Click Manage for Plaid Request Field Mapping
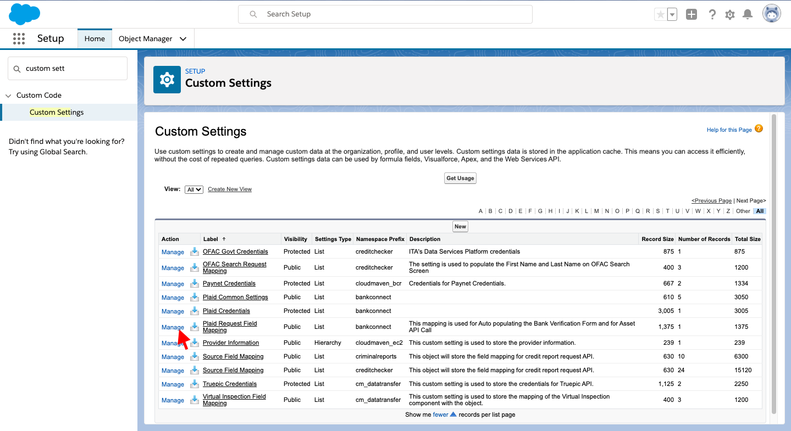This screenshot has height=431, width=791. pyautogui.click(x=173, y=327)
